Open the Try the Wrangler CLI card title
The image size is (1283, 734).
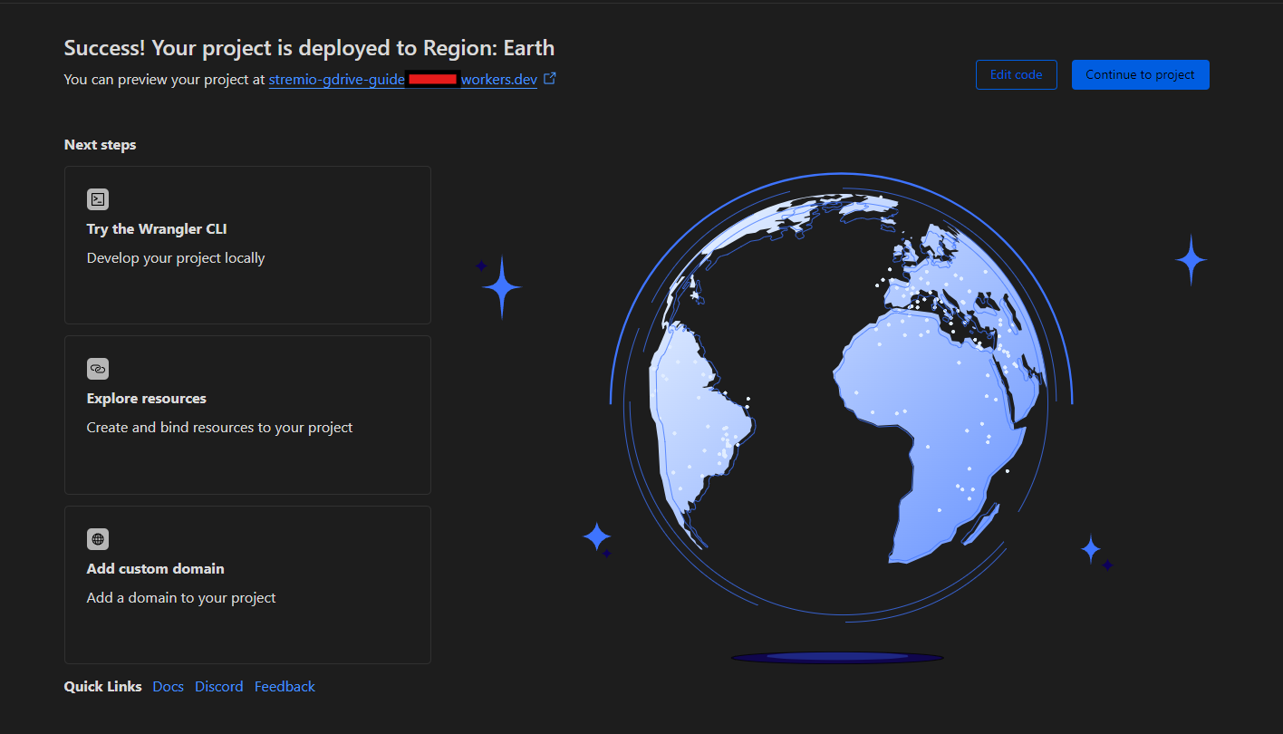click(157, 229)
